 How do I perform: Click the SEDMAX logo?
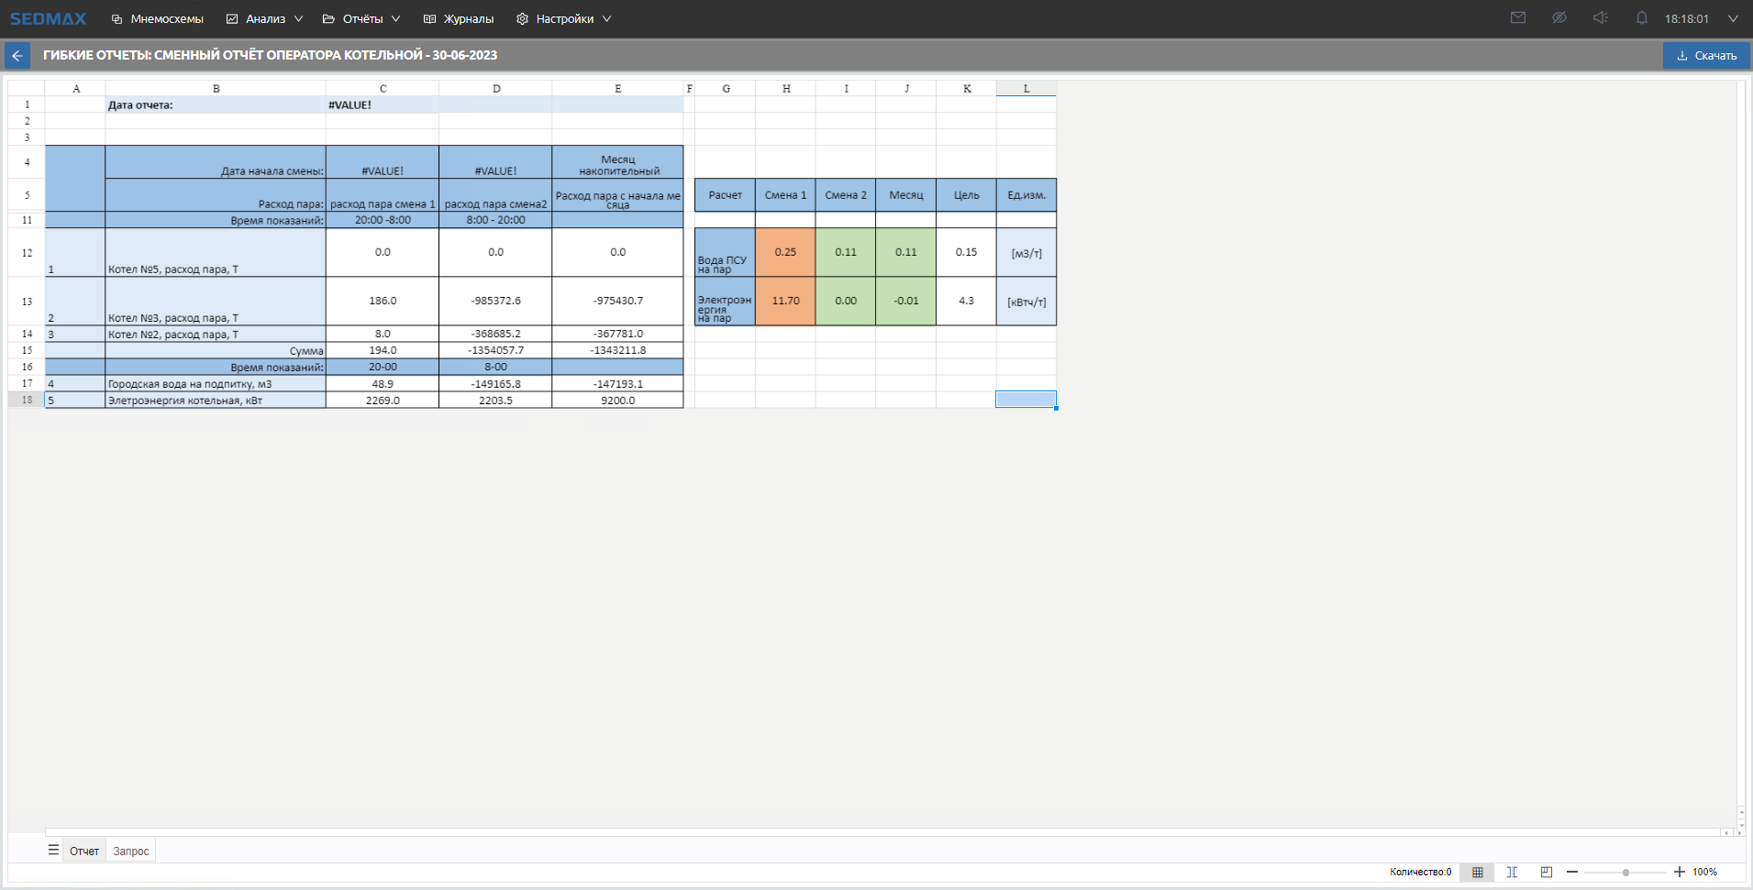(48, 18)
